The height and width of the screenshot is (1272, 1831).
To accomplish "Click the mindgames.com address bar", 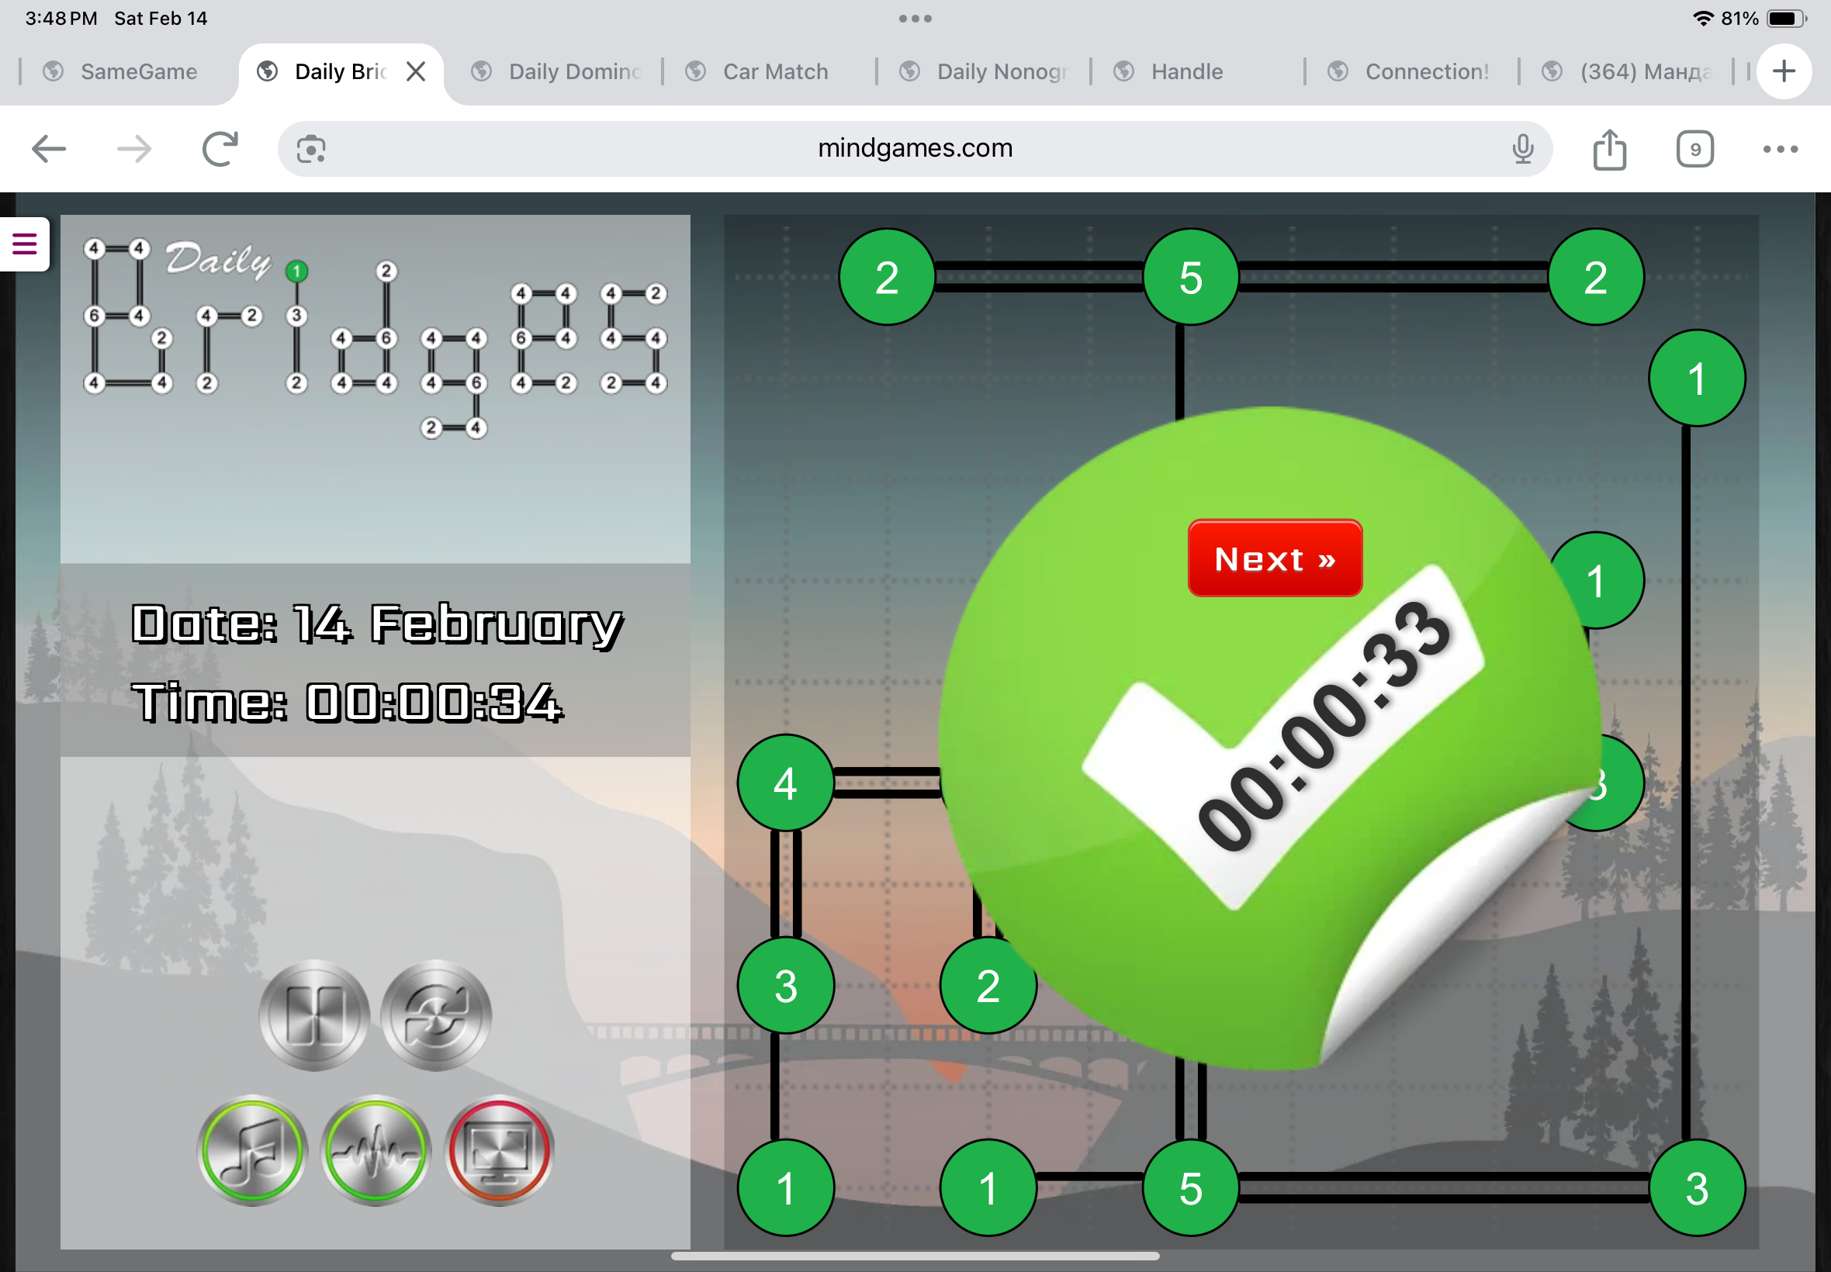I will pos(914,149).
